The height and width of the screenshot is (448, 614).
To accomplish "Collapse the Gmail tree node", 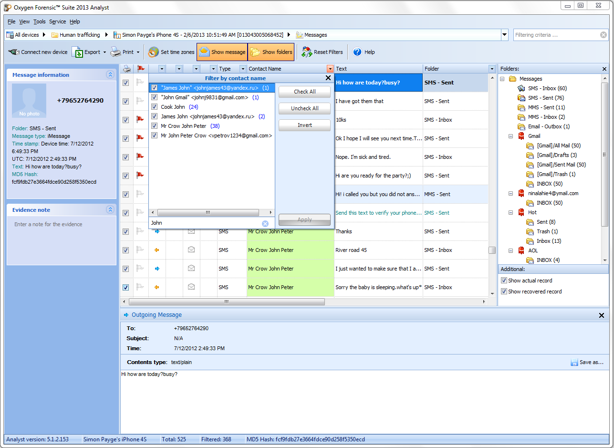I will tap(510, 136).
